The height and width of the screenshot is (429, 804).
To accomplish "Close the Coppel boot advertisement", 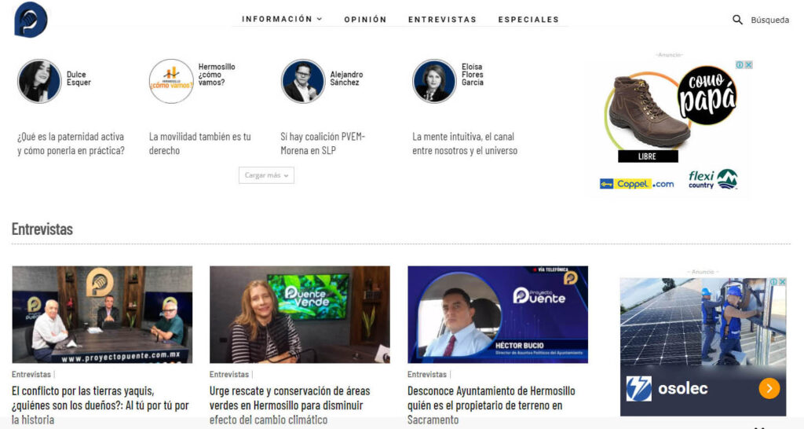I will [x=748, y=64].
